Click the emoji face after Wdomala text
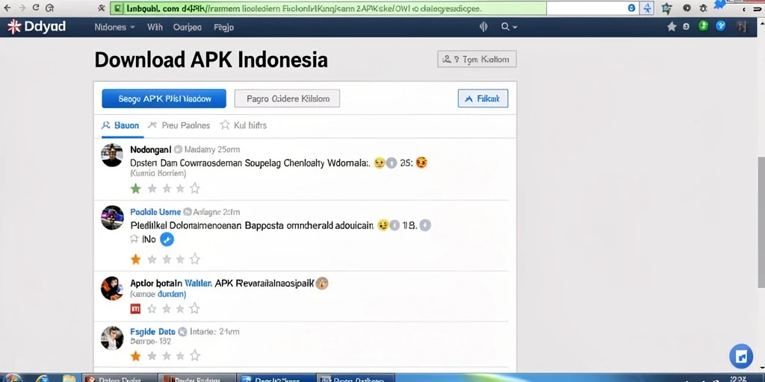Image resolution: width=765 pixels, height=382 pixels. (379, 163)
